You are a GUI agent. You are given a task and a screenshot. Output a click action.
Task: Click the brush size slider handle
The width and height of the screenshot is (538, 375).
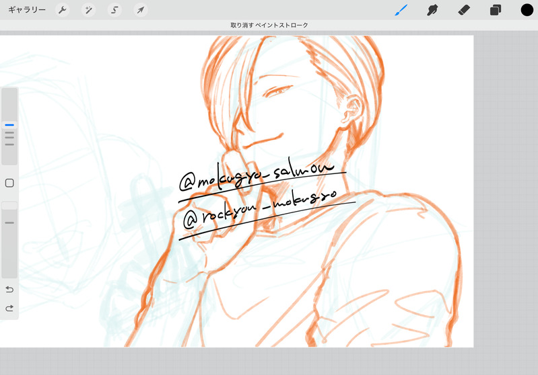click(x=9, y=125)
